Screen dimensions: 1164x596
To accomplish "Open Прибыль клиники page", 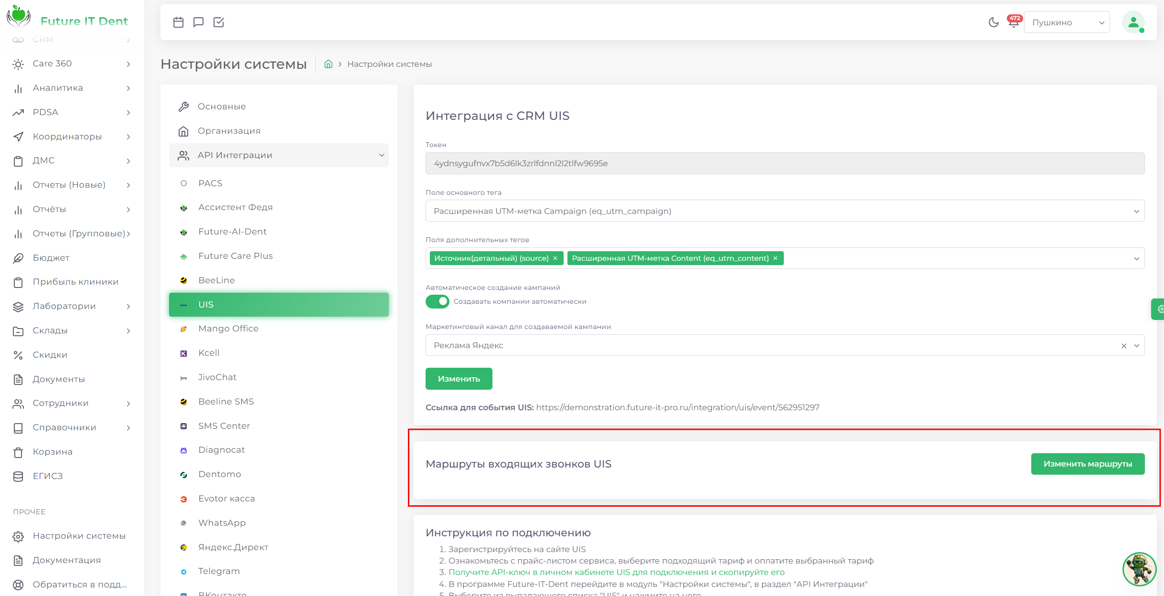I will (x=72, y=282).
